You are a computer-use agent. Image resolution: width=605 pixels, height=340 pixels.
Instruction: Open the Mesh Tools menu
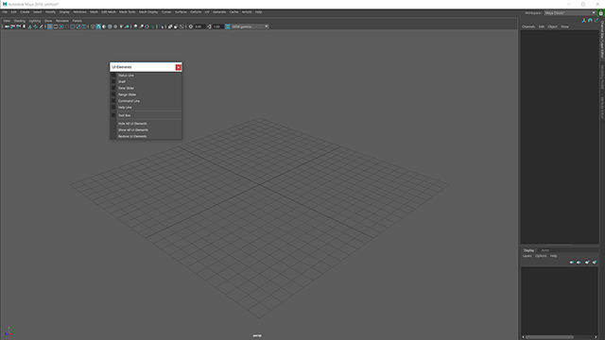(128, 12)
